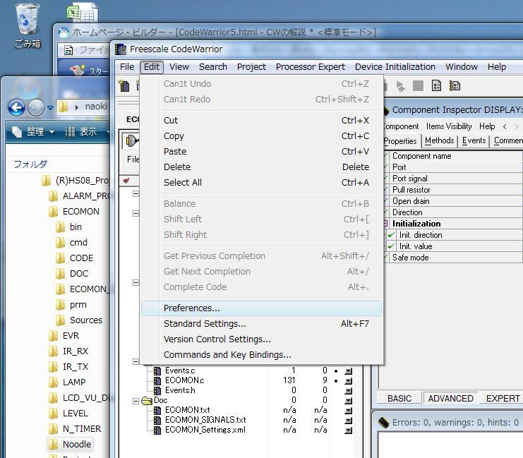Screen dimensions: 523x458
Task: Choose Commands and Key Bindings... entry
Action: point(261,354)
